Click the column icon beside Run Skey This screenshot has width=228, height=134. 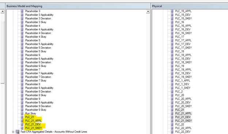point(22,113)
